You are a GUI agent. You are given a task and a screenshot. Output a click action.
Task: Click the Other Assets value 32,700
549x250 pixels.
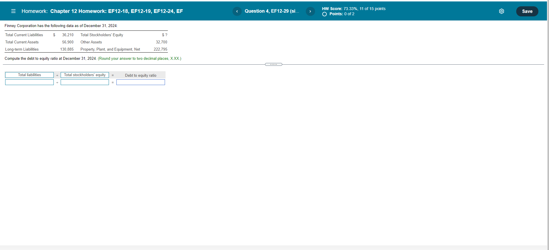(162, 42)
